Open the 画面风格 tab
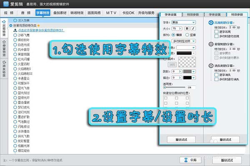 94,13
